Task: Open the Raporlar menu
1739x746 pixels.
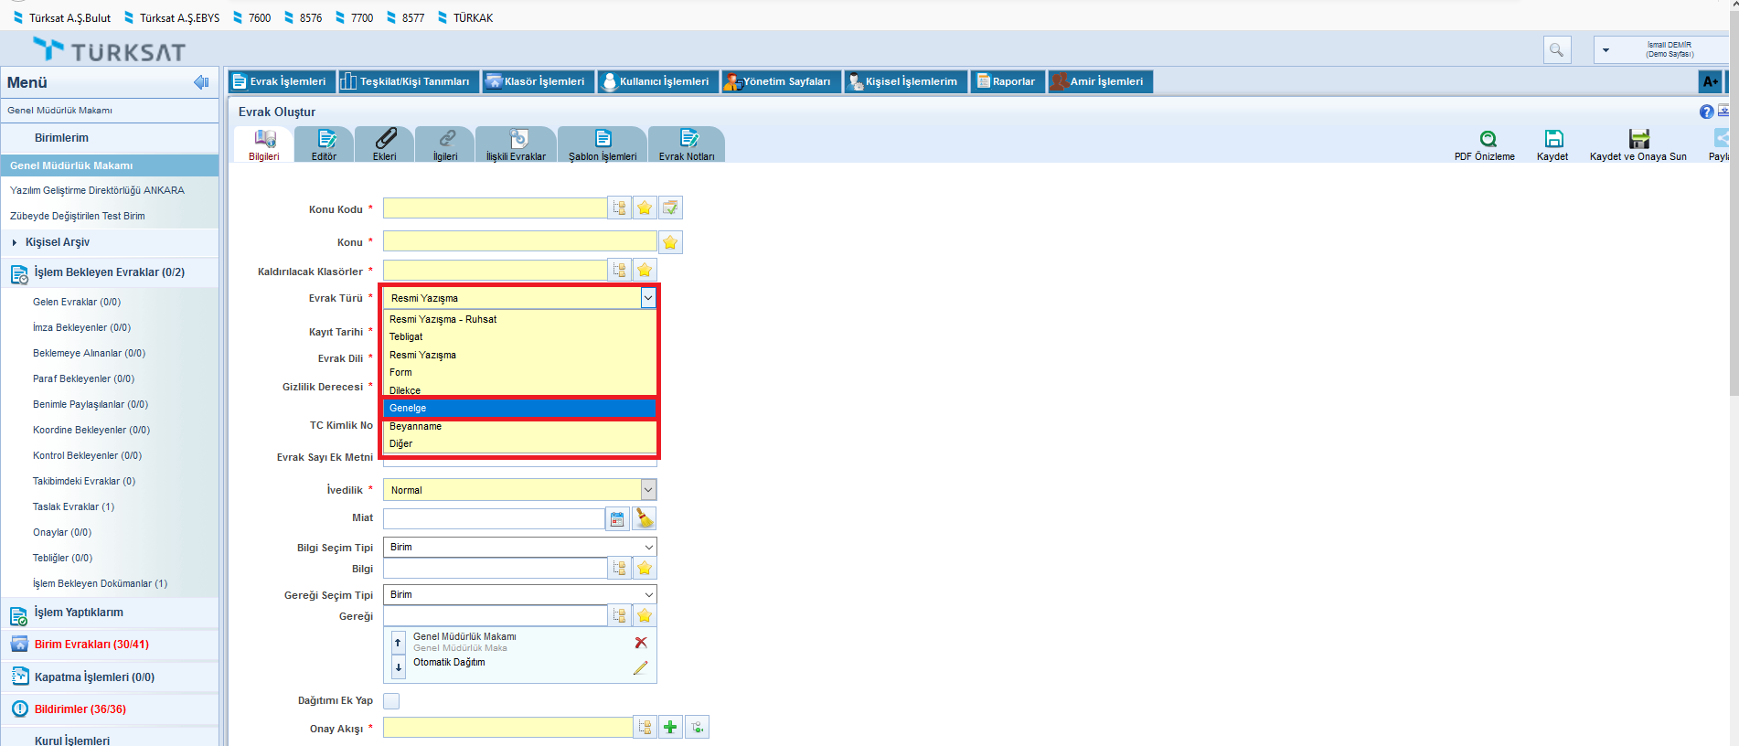Action: [1007, 81]
